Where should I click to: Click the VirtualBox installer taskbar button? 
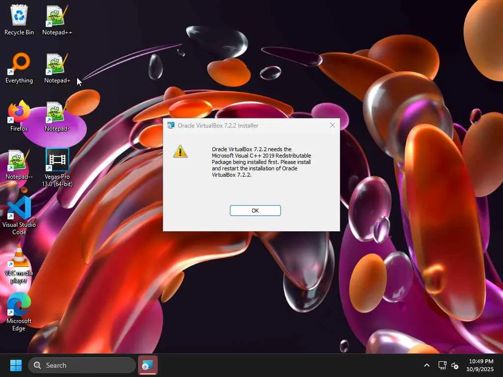click(x=148, y=365)
